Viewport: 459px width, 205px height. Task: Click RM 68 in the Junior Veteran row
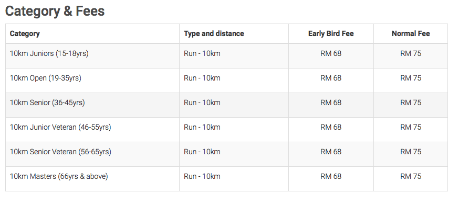pos(331,127)
